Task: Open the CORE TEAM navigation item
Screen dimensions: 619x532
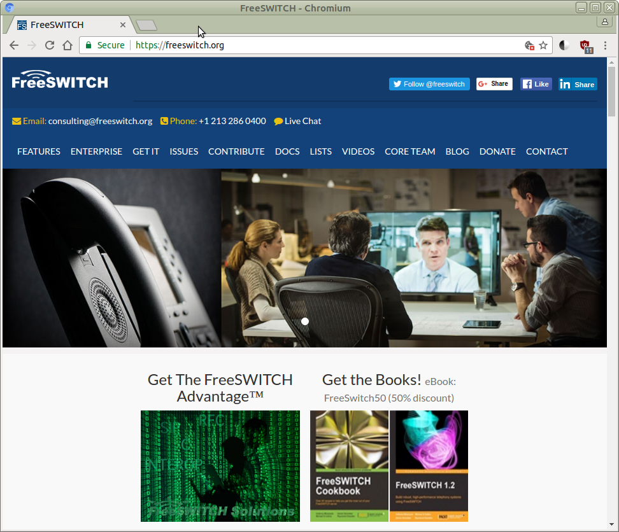Action: click(410, 151)
